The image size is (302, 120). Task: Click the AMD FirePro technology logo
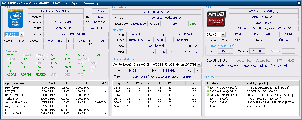(x=217, y=19)
